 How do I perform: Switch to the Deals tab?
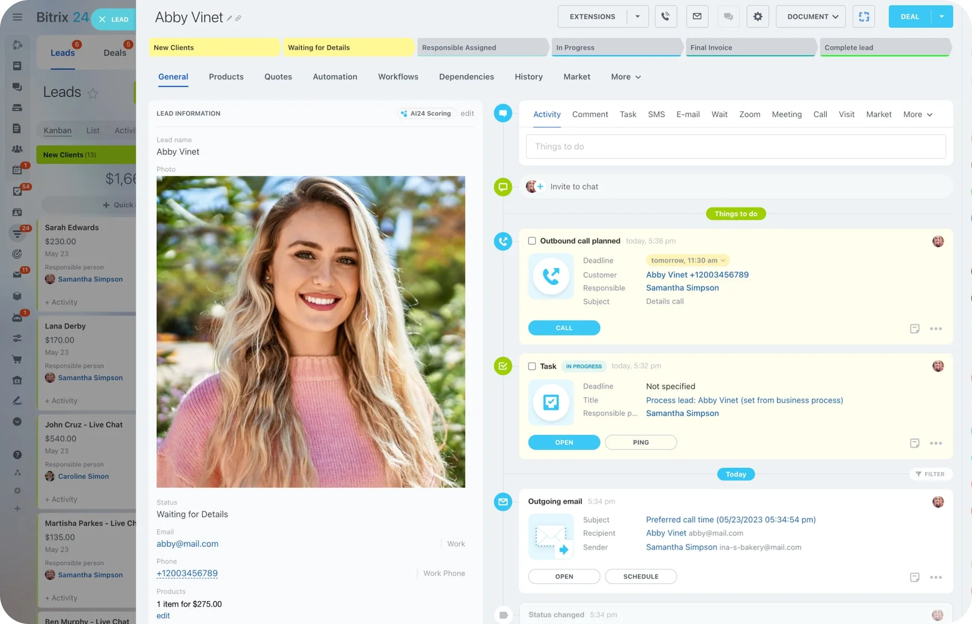115,53
